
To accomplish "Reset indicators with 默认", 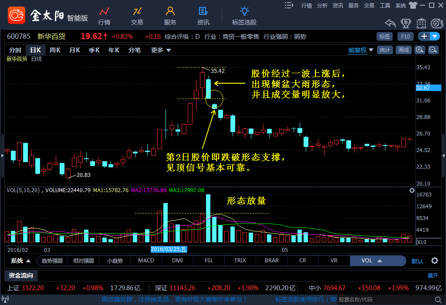I will (x=417, y=261).
